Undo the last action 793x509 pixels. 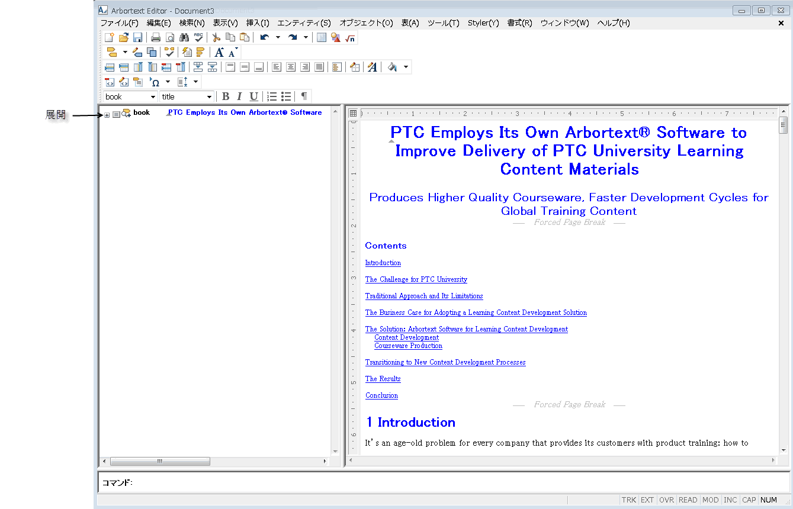point(264,38)
